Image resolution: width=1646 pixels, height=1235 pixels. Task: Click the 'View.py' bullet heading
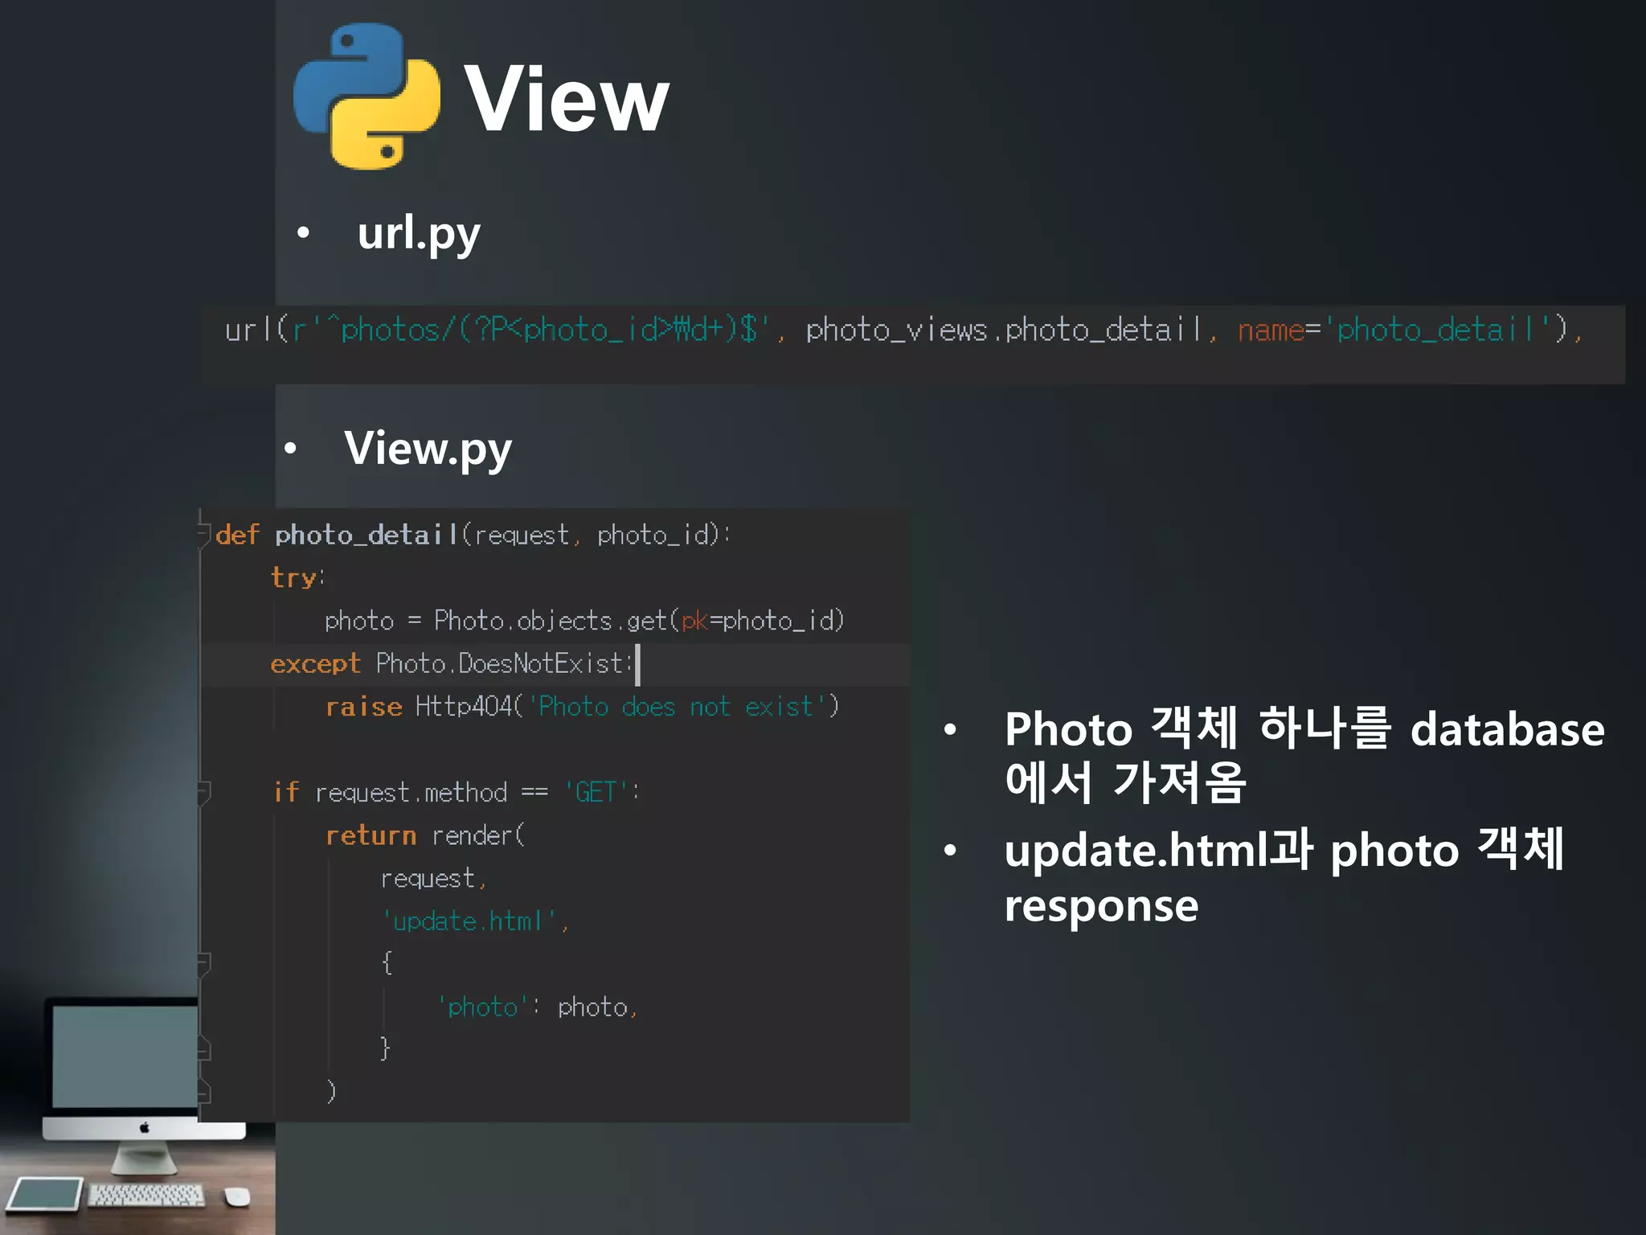[428, 449]
